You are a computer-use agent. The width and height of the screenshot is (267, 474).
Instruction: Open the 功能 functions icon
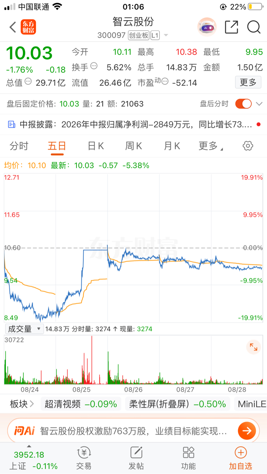188,458
